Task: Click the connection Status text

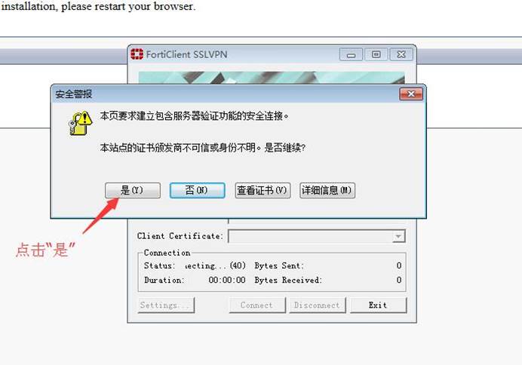Action: (195, 265)
